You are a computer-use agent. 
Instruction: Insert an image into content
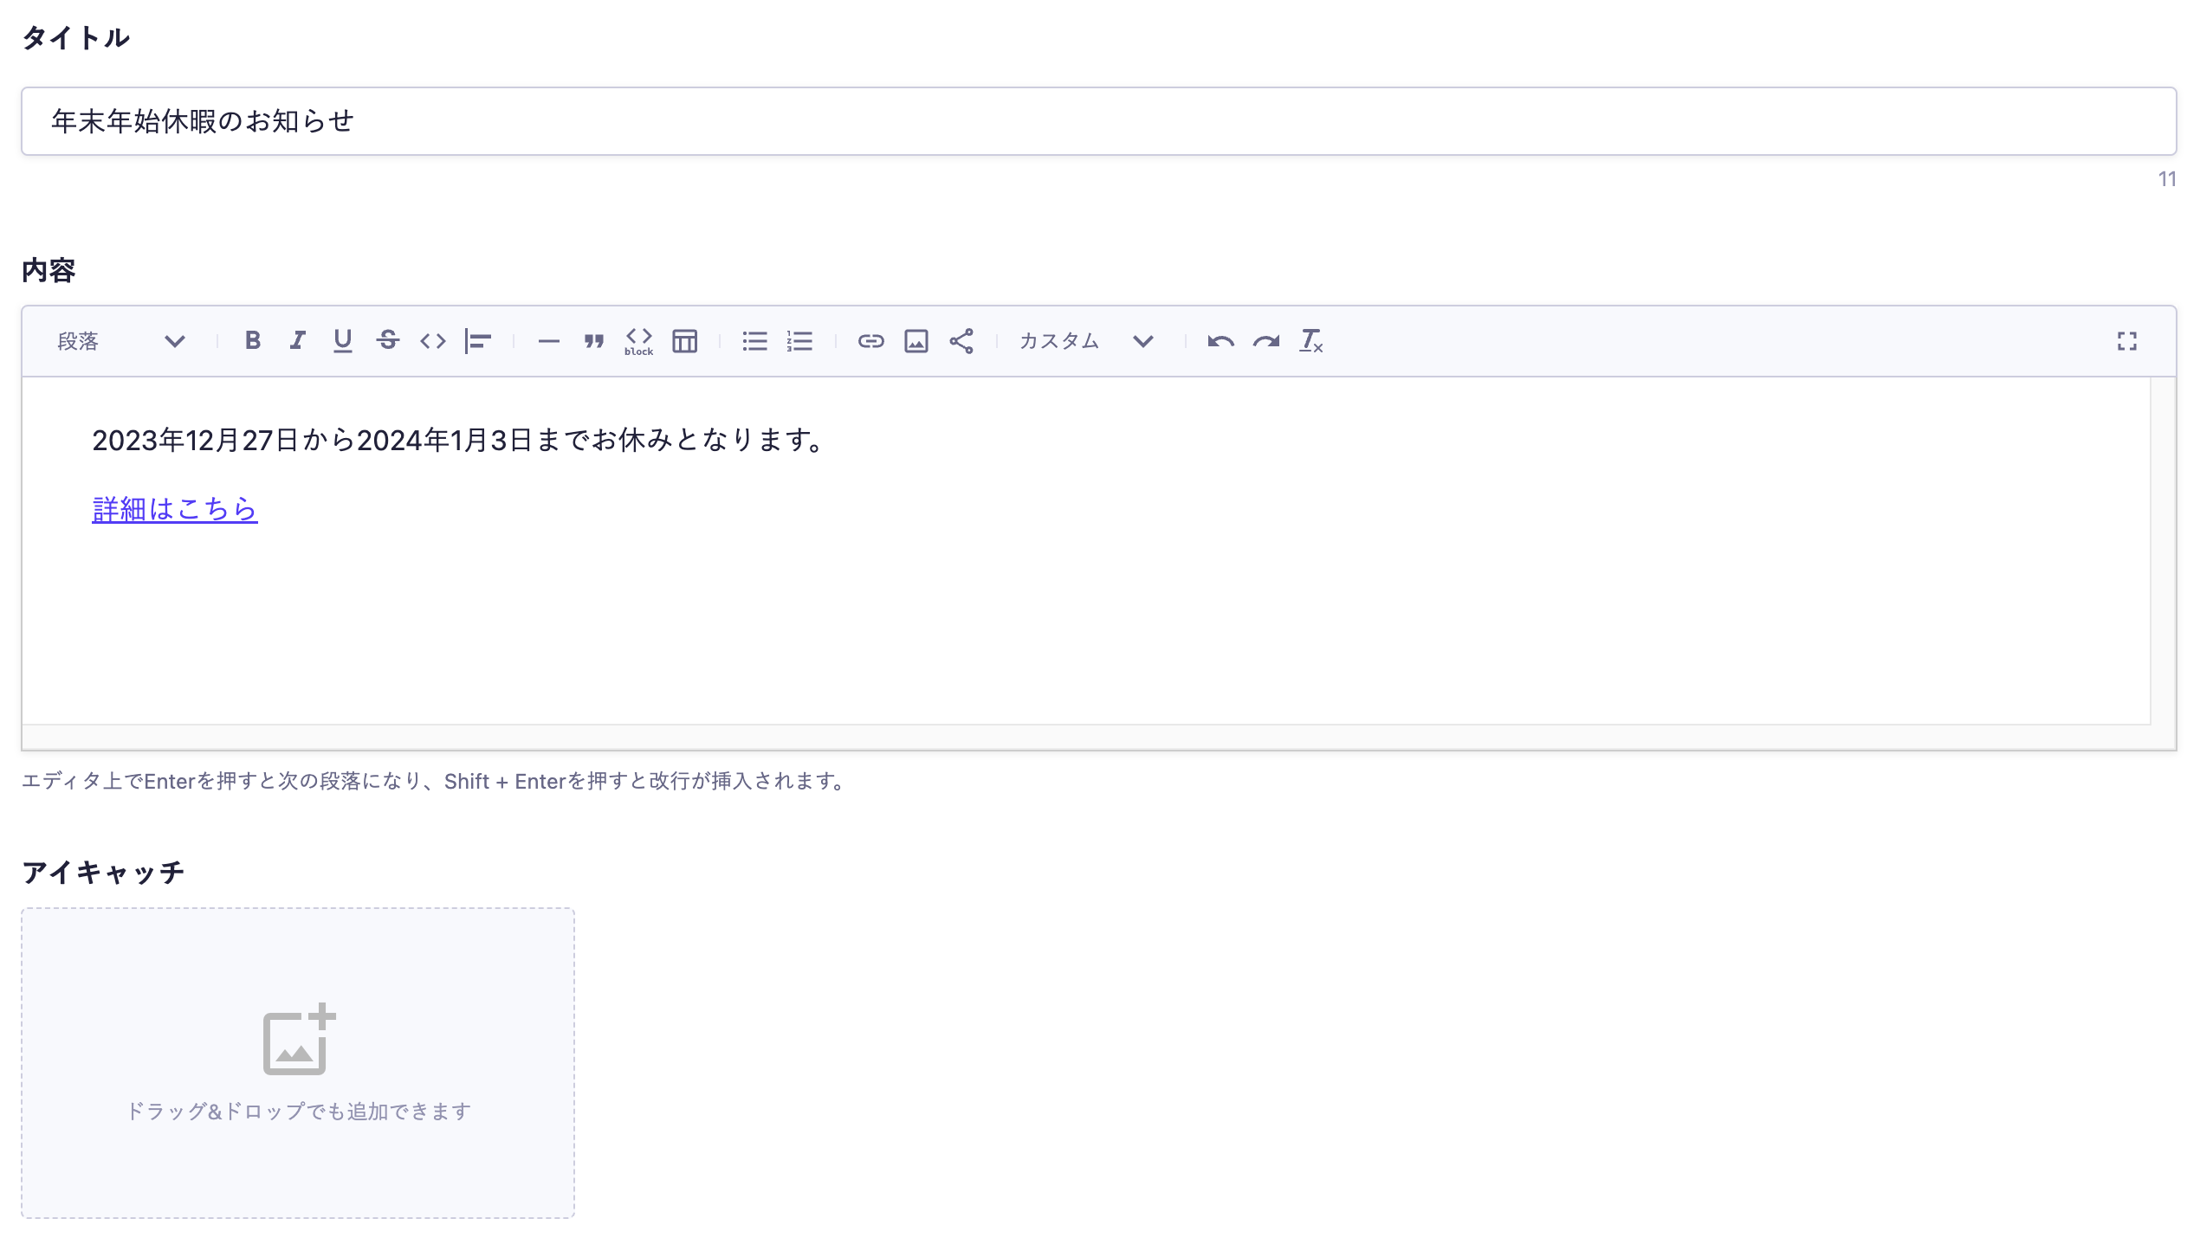916,341
